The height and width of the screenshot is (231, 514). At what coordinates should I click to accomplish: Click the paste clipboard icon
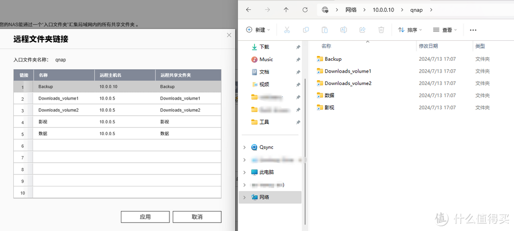pyautogui.click(x=325, y=30)
